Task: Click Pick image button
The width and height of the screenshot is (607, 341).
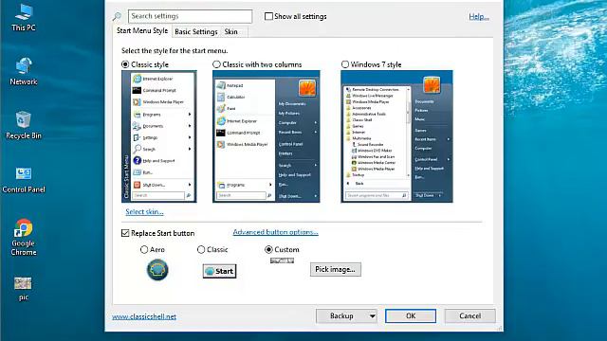Action: [335, 269]
